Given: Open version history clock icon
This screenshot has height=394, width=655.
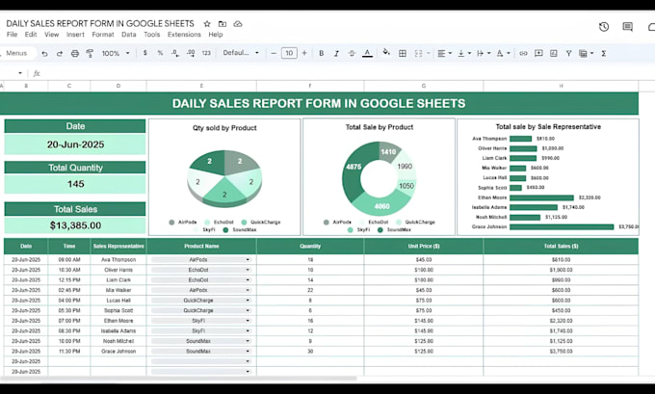Looking at the screenshot, I should click(604, 27).
